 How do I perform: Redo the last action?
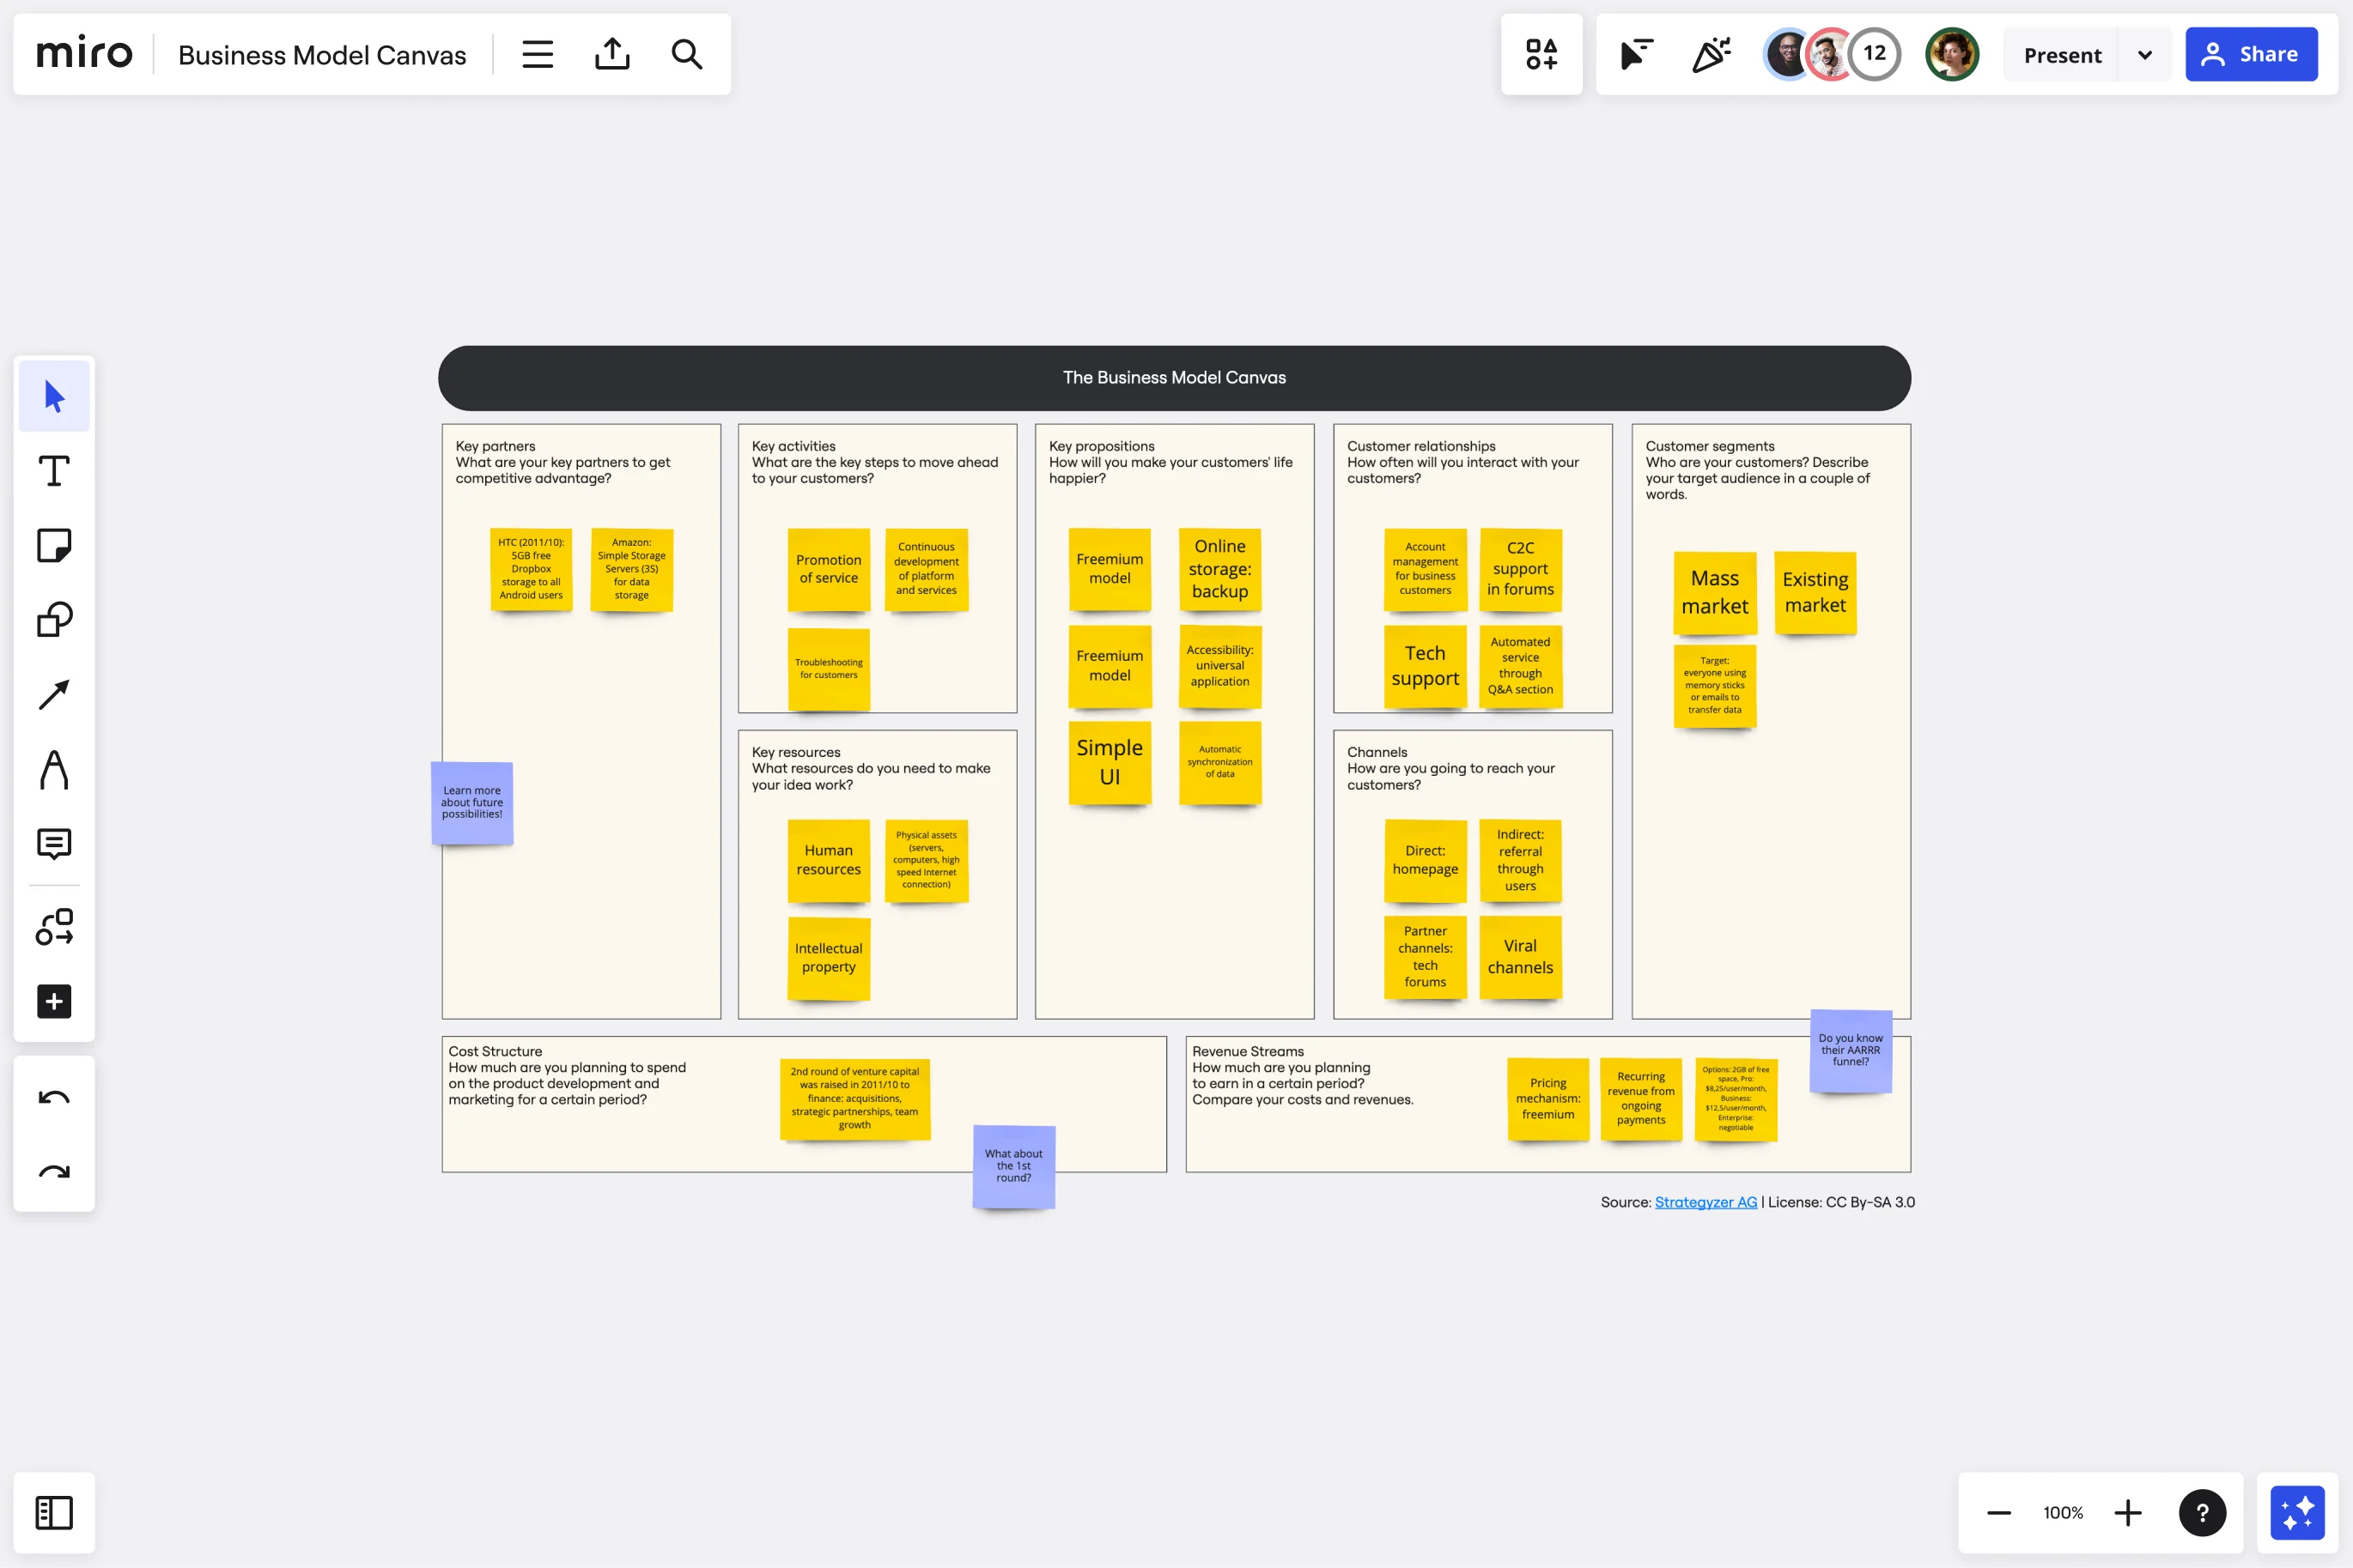(x=54, y=1172)
